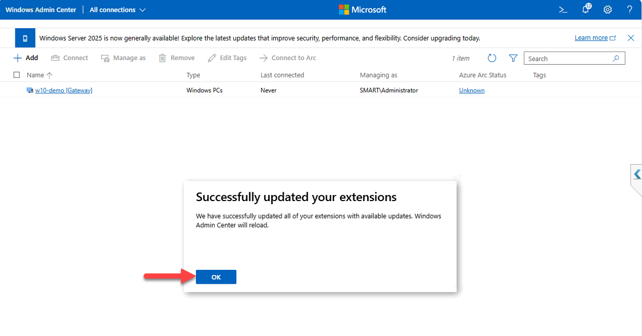Click the Unknown Azure Arc status link

point(472,90)
